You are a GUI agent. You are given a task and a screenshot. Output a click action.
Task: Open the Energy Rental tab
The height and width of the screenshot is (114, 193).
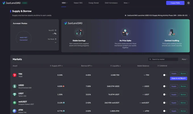pos(94,3)
